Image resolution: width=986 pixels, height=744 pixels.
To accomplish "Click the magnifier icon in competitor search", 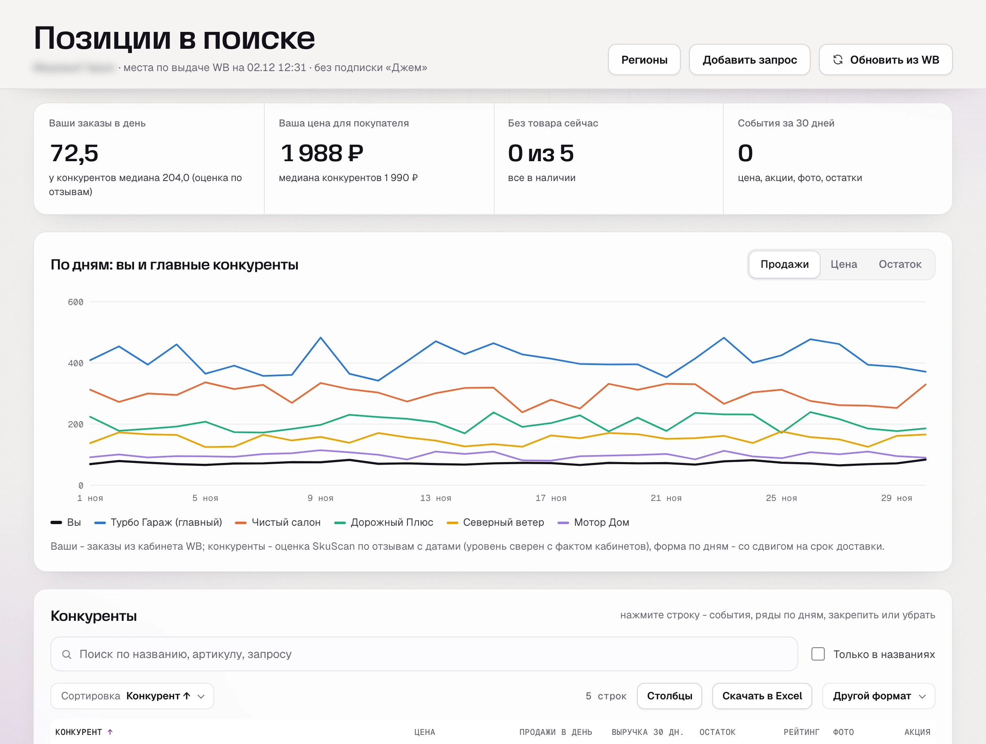I will click(x=67, y=654).
